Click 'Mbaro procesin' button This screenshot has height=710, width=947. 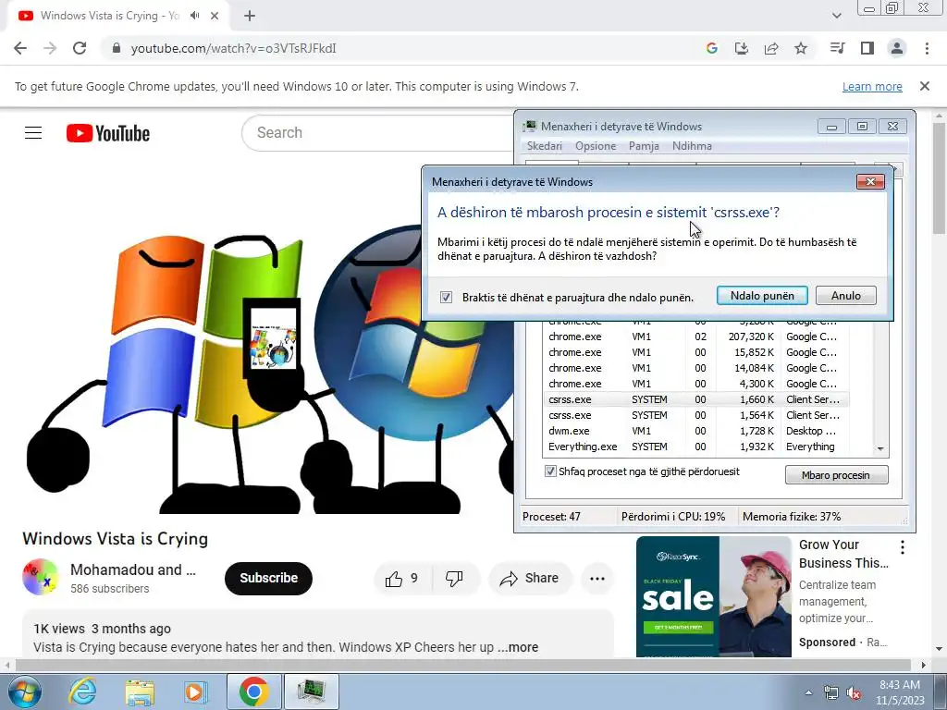coord(836,475)
